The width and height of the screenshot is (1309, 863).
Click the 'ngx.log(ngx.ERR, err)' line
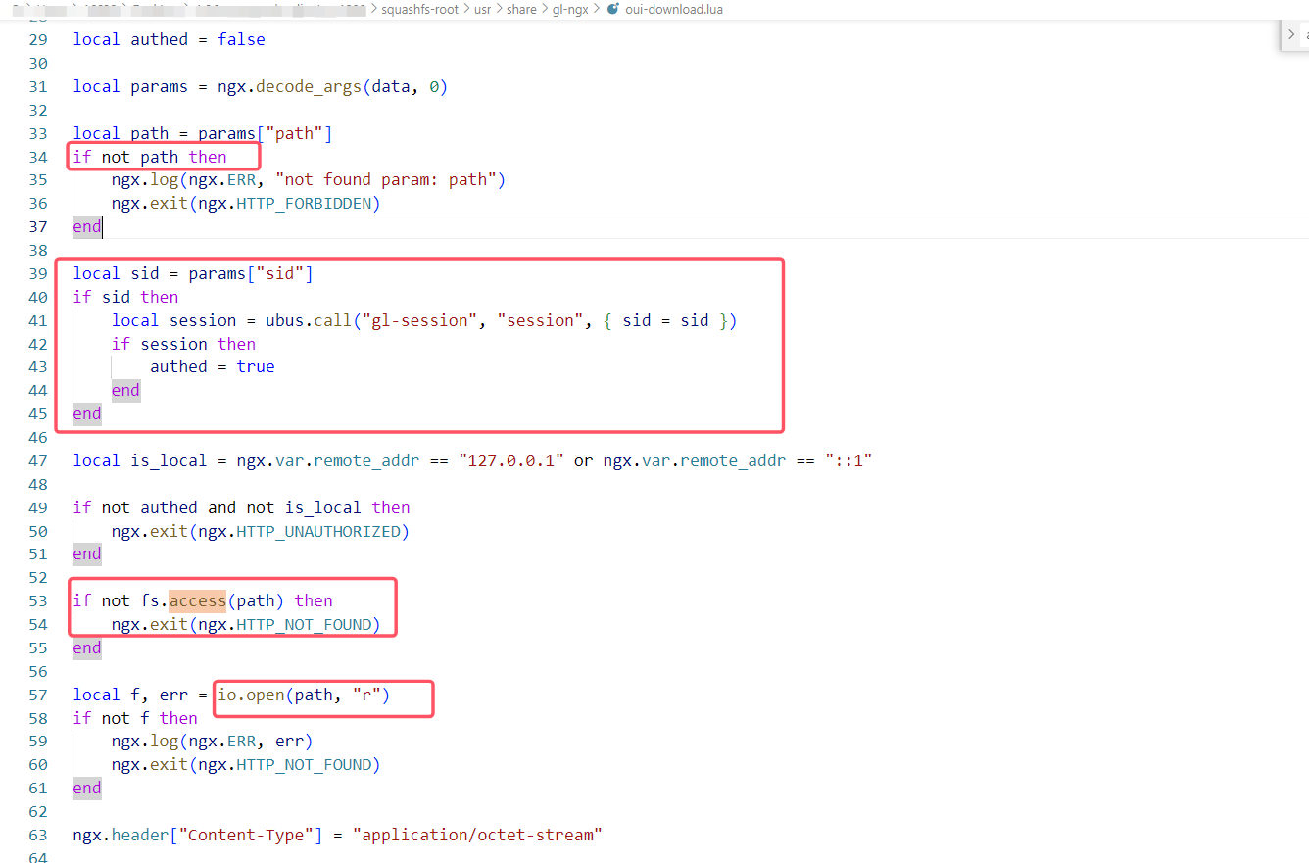[213, 741]
